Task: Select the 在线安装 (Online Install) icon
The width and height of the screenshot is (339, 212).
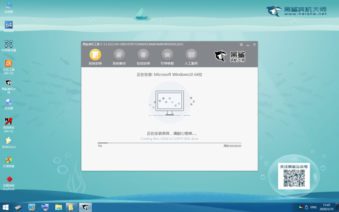Action: (x=143, y=55)
